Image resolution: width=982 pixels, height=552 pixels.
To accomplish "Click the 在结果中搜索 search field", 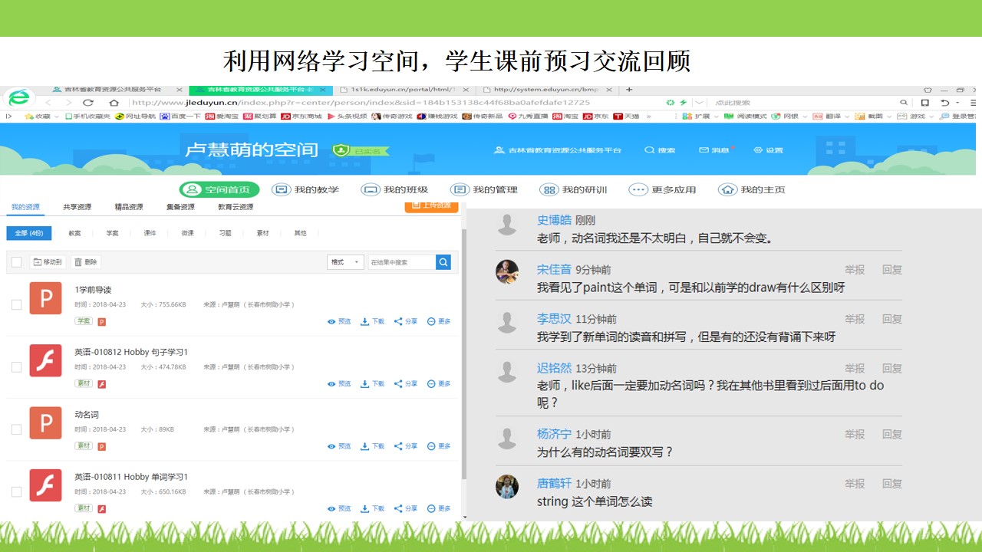I will 401,262.
